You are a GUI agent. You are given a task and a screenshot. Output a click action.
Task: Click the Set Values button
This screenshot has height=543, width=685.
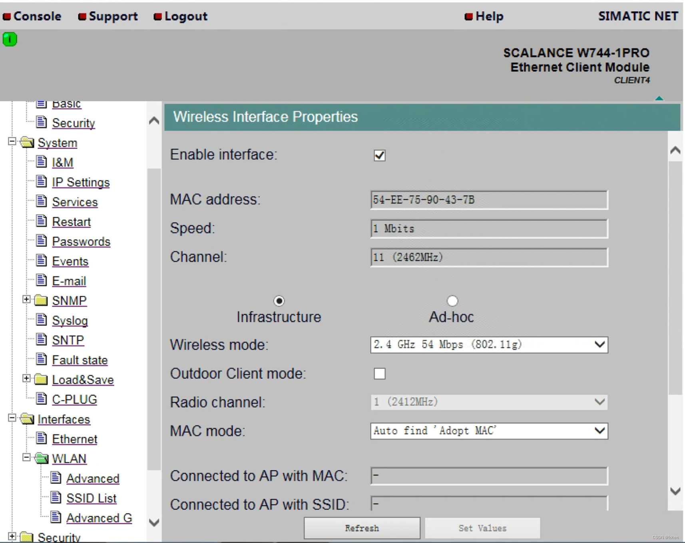(x=482, y=528)
